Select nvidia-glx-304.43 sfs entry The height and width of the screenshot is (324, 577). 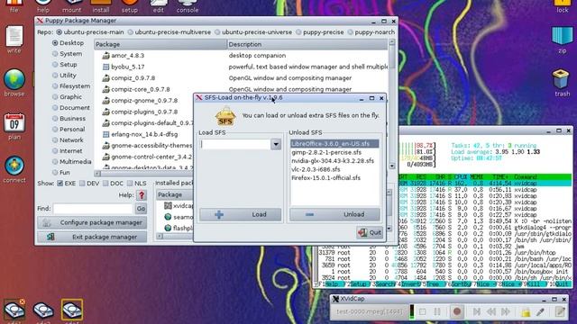coord(334,161)
